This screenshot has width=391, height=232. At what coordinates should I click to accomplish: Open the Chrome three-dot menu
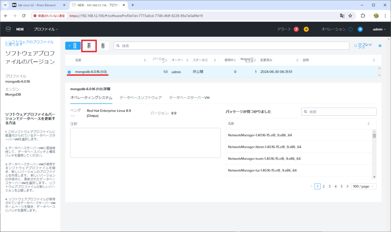click(x=385, y=16)
